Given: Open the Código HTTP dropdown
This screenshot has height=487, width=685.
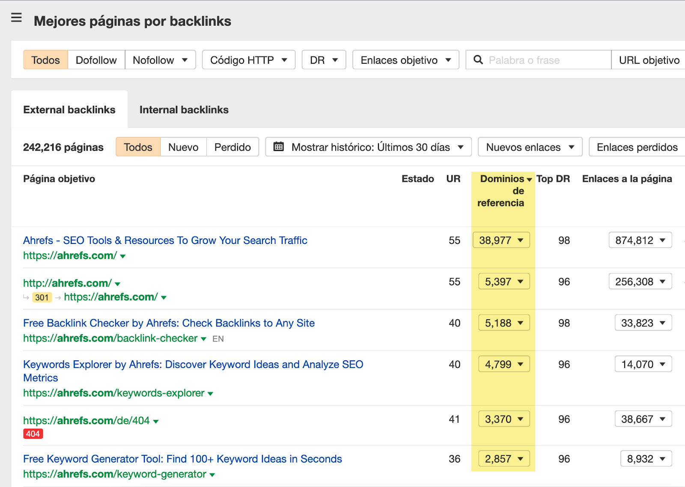Looking at the screenshot, I should (x=248, y=60).
